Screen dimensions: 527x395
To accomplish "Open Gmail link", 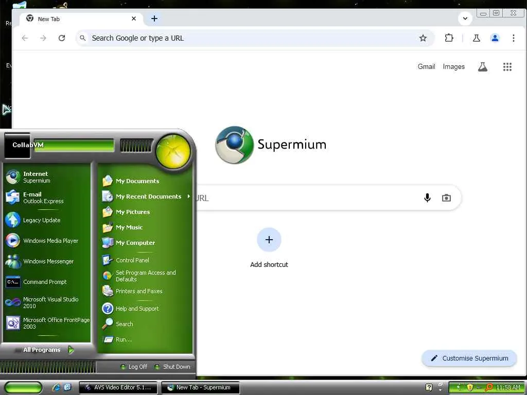I will tap(426, 66).
